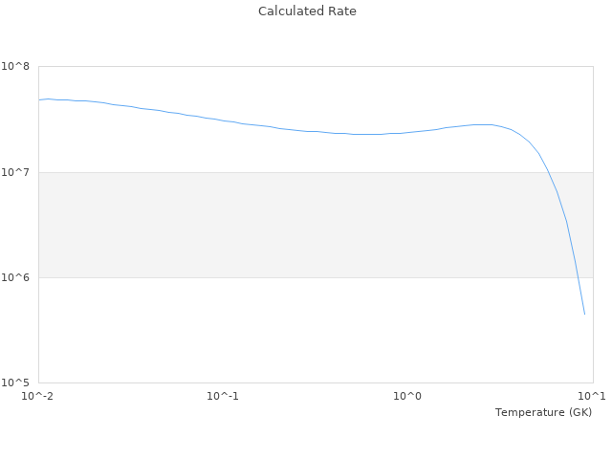Click the 10^0 x-axis tick label
The image size is (612, 459).
coord(408,396)
